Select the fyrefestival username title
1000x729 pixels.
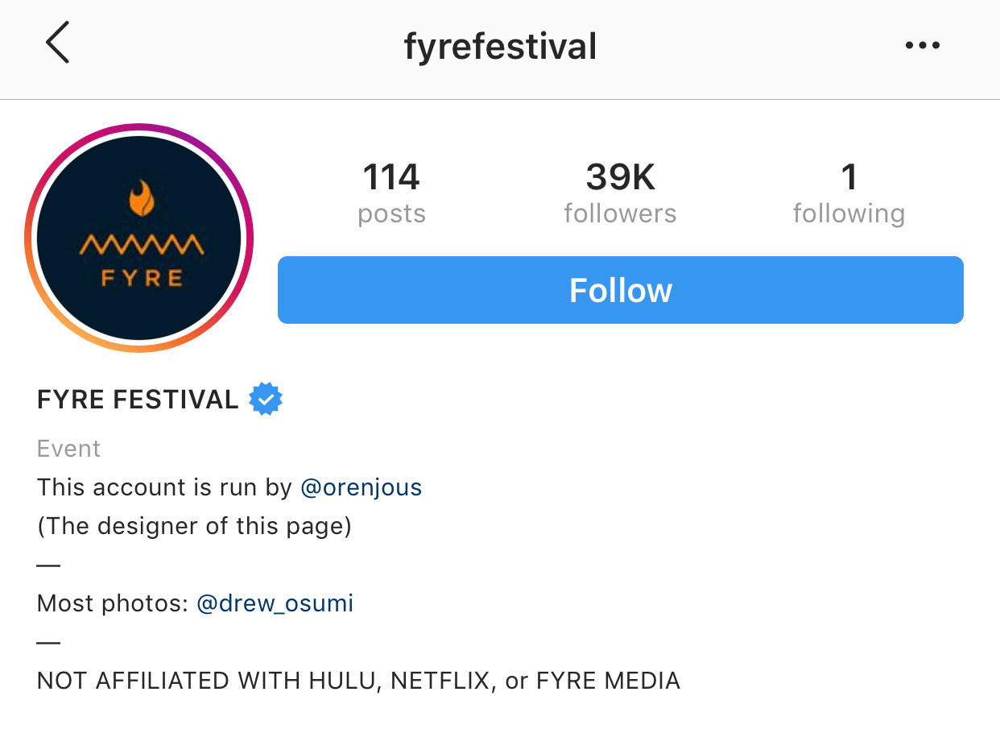[500, 46]
